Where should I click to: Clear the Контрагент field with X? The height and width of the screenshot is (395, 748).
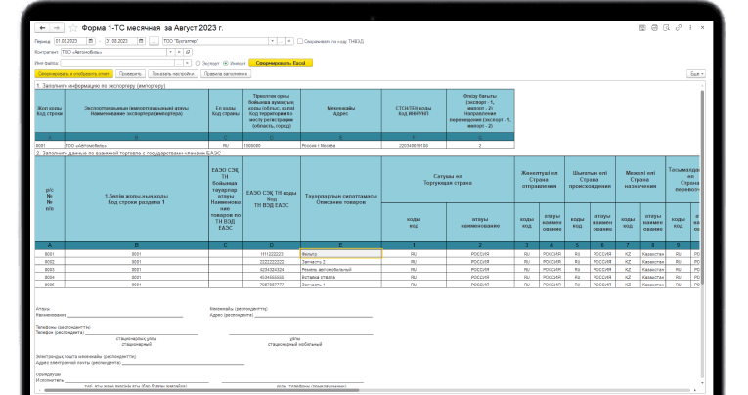point(179,52)
